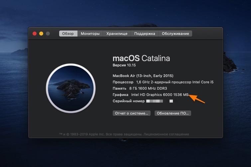Screen dimensions: 251x167
Task: Close the window with red button
Action: coord(35,34)
